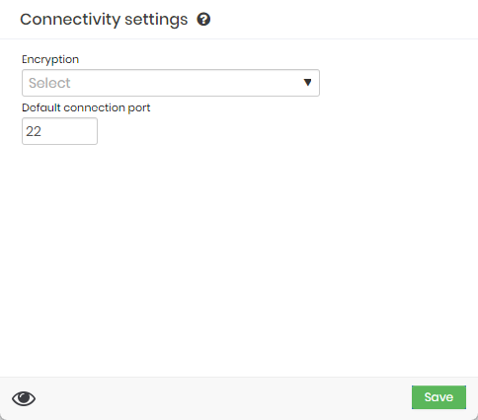
Task: Click the Encryption field label
Action: click(x=50, y=59)
